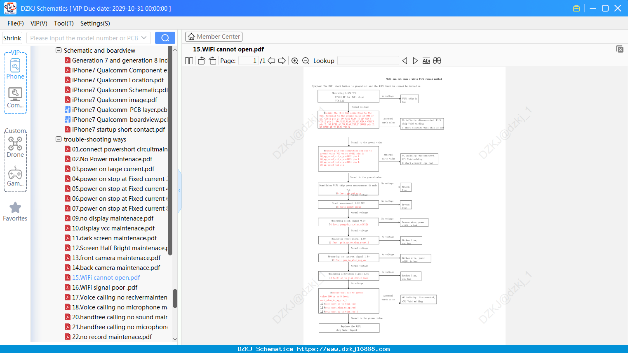Open 02.No Power maintenace.pdf
The height and width of the screenshot is (353, 628).
[108, 159]
